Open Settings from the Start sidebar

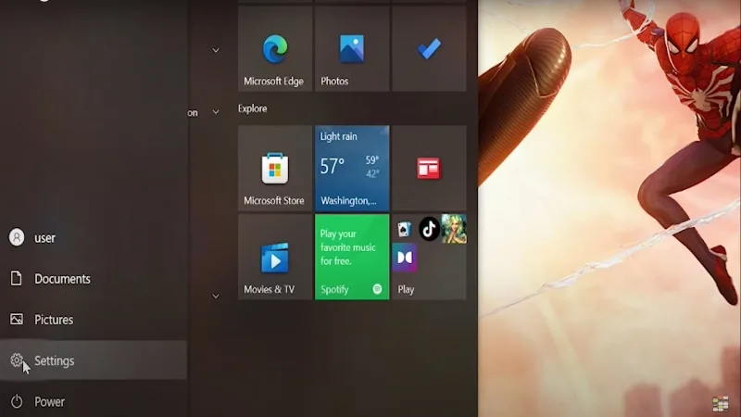coord(94,360)
